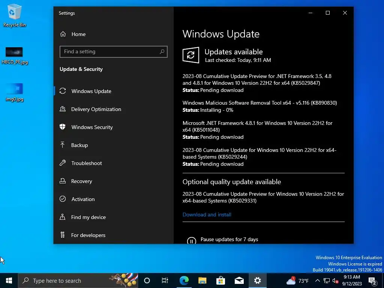Image resolution: width=384 pixels, height=288 pixels.
Task: Open the Windows Start menu
Action: point(9,280)
